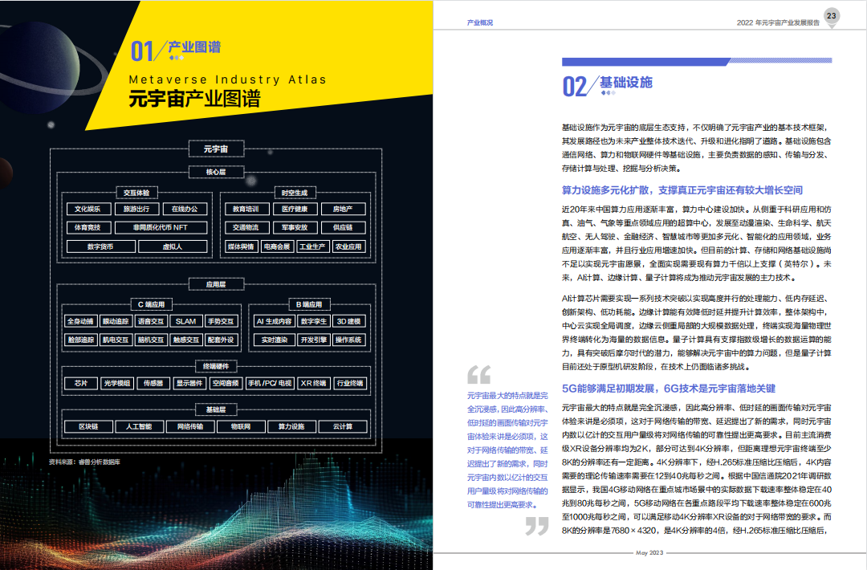Click the "终端硬件" group label
Viewport: 867px width, 570px height.
(216, 366)
